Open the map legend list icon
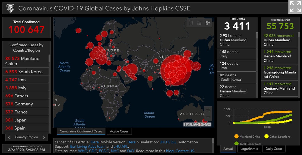The height and width of the screenshot is (155, 302). [x=199, y=23]
